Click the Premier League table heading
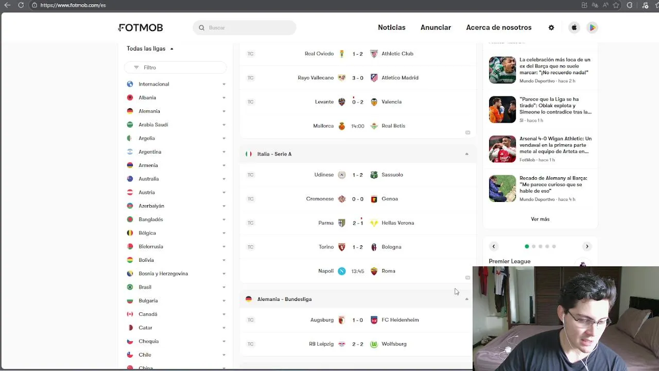The height and width of the screenshot is (371, 659). pos(510,261)
